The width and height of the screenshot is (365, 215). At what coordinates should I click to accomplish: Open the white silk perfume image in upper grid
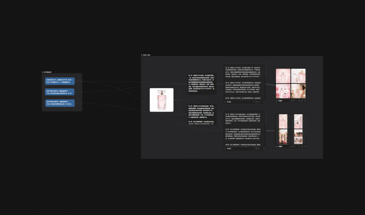[298, 76]
